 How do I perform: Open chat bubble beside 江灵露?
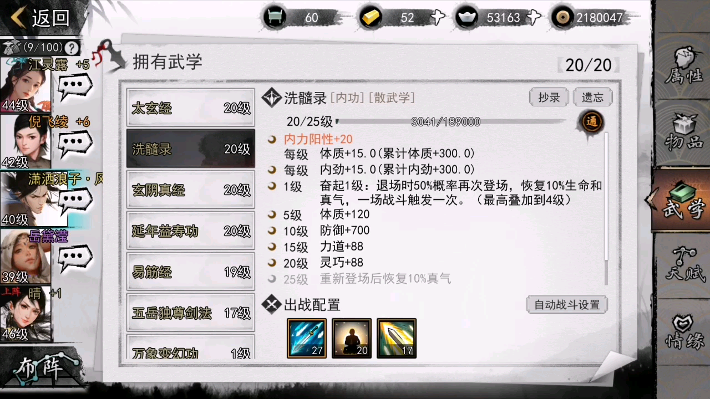[74, 87]
